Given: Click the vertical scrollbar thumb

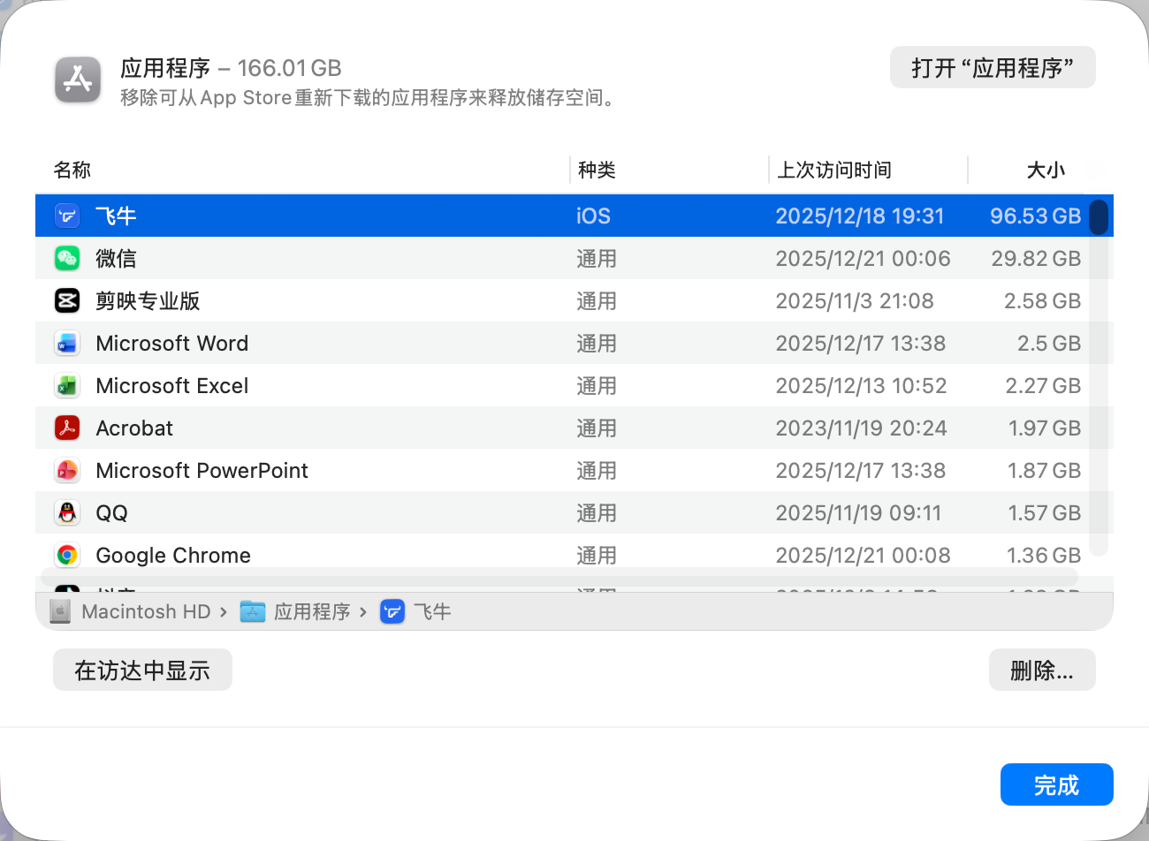Looking at the screenshot, I should tap(1099, 217).
